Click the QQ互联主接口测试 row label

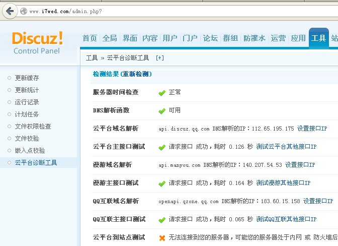[119, 219]
